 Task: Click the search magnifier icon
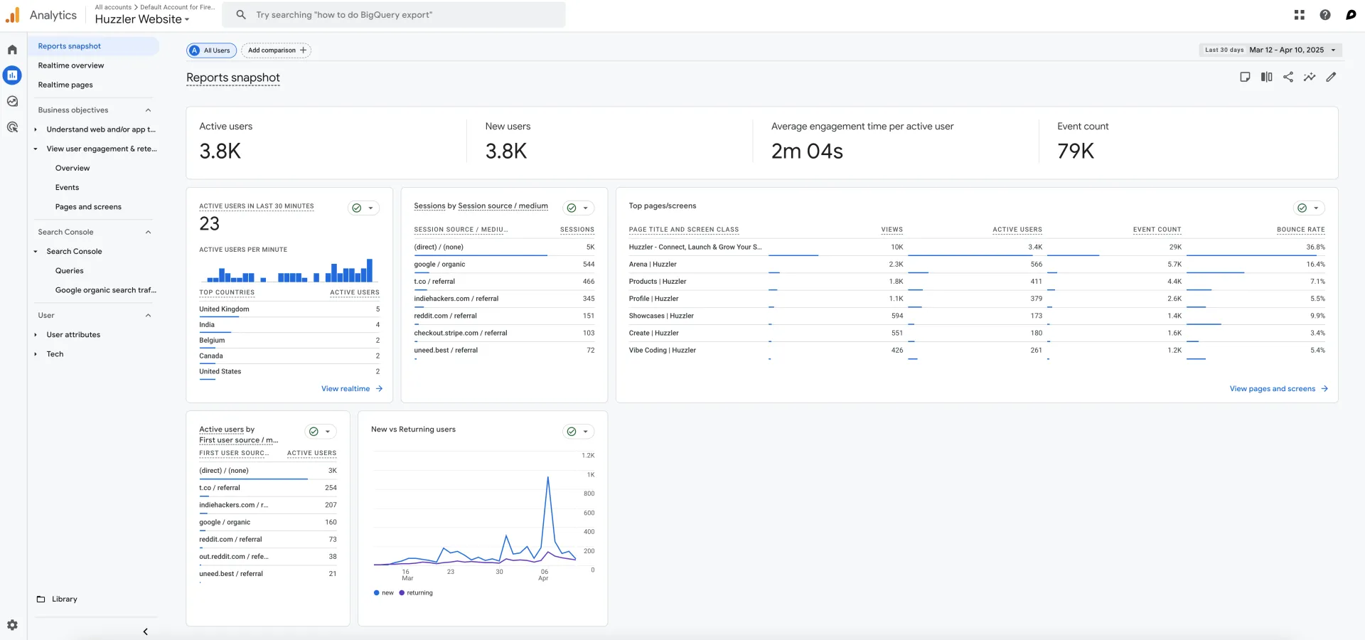(x=241, y=15)
